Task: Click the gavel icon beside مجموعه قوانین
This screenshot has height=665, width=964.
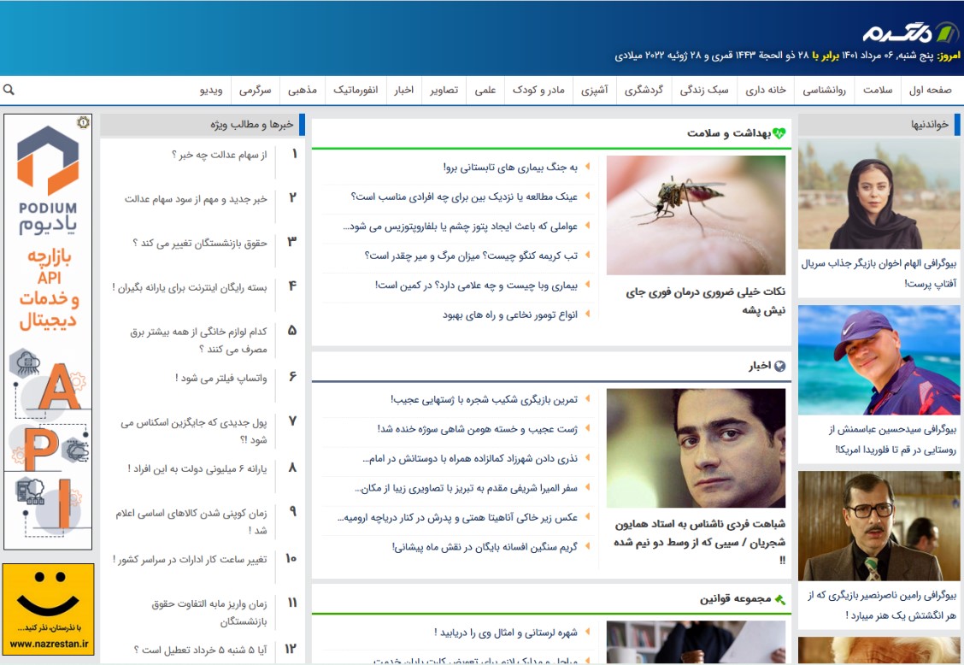Action: (779, 599)
